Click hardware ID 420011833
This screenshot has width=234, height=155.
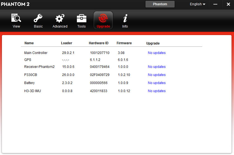(x=99, y=91)
